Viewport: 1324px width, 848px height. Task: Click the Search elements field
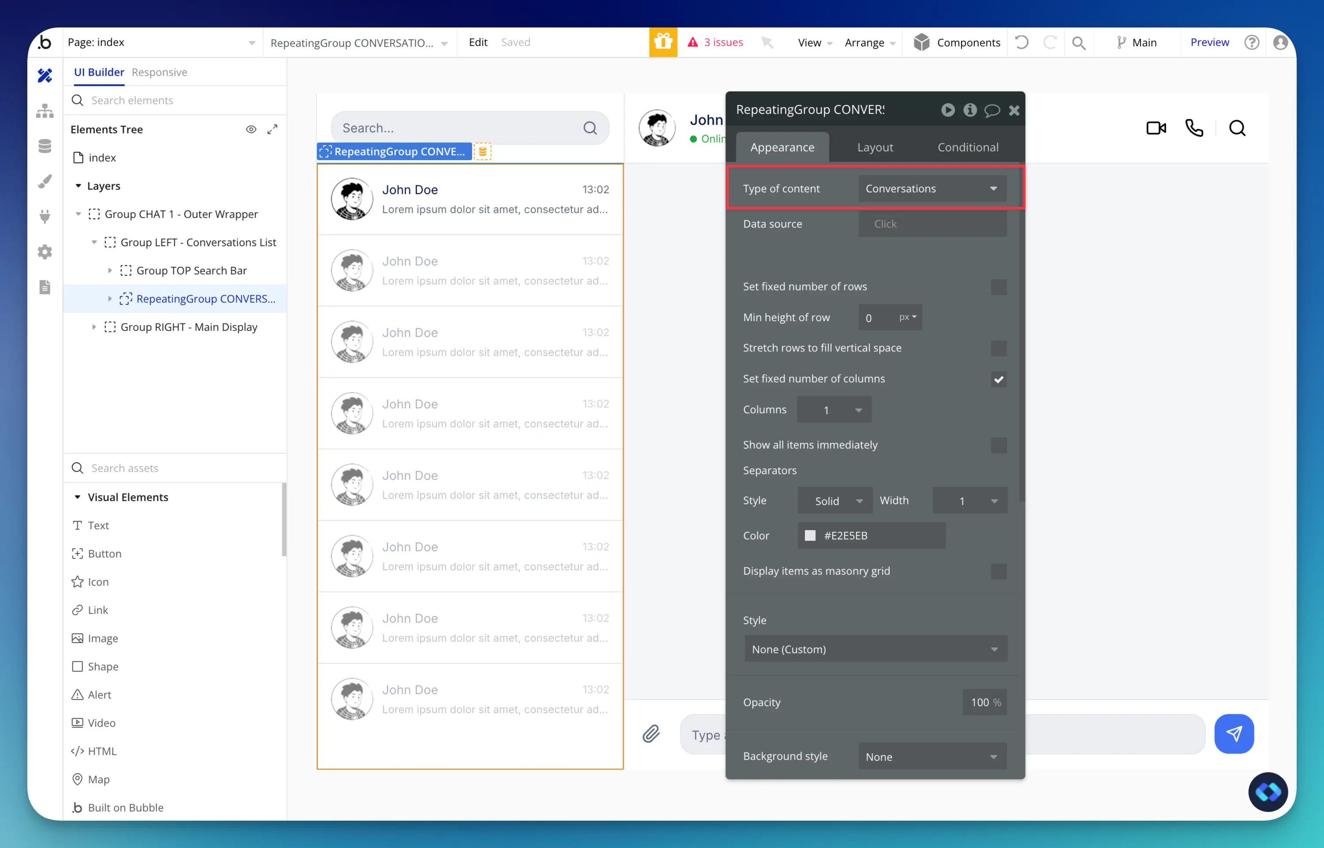[x=175, y=100]
